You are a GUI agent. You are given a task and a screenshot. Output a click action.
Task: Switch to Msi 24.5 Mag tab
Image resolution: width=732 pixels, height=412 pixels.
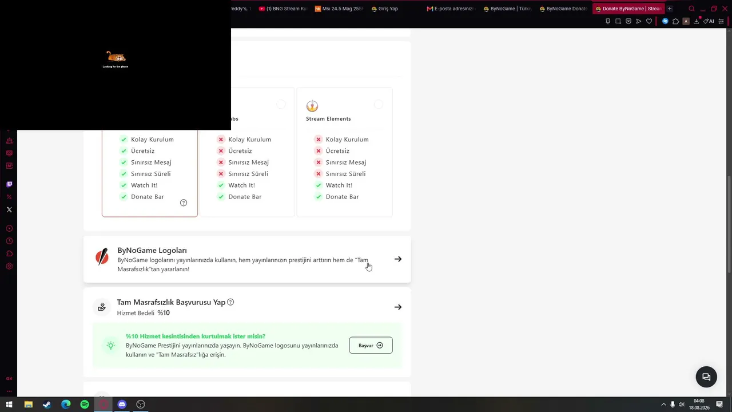click(339, 9)
